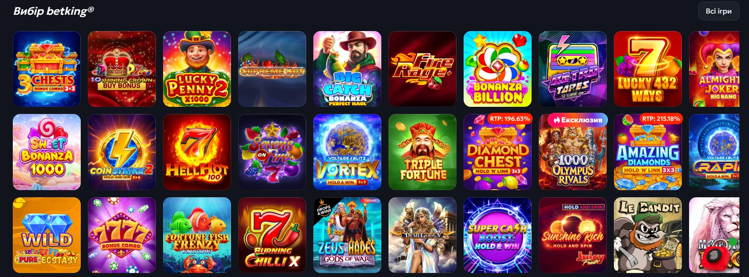Launch Burning Chilli X slot
The width and height of the screenshot is (749, 277).
(272, 235)
